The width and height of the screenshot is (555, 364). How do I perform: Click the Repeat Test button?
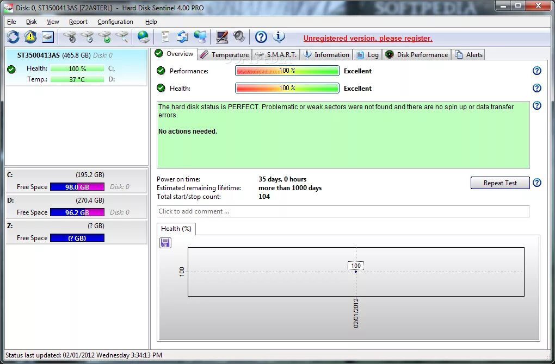pos(500,183)
